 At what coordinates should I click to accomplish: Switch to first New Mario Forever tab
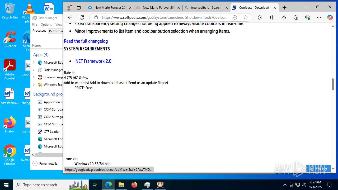coord(110,8)
